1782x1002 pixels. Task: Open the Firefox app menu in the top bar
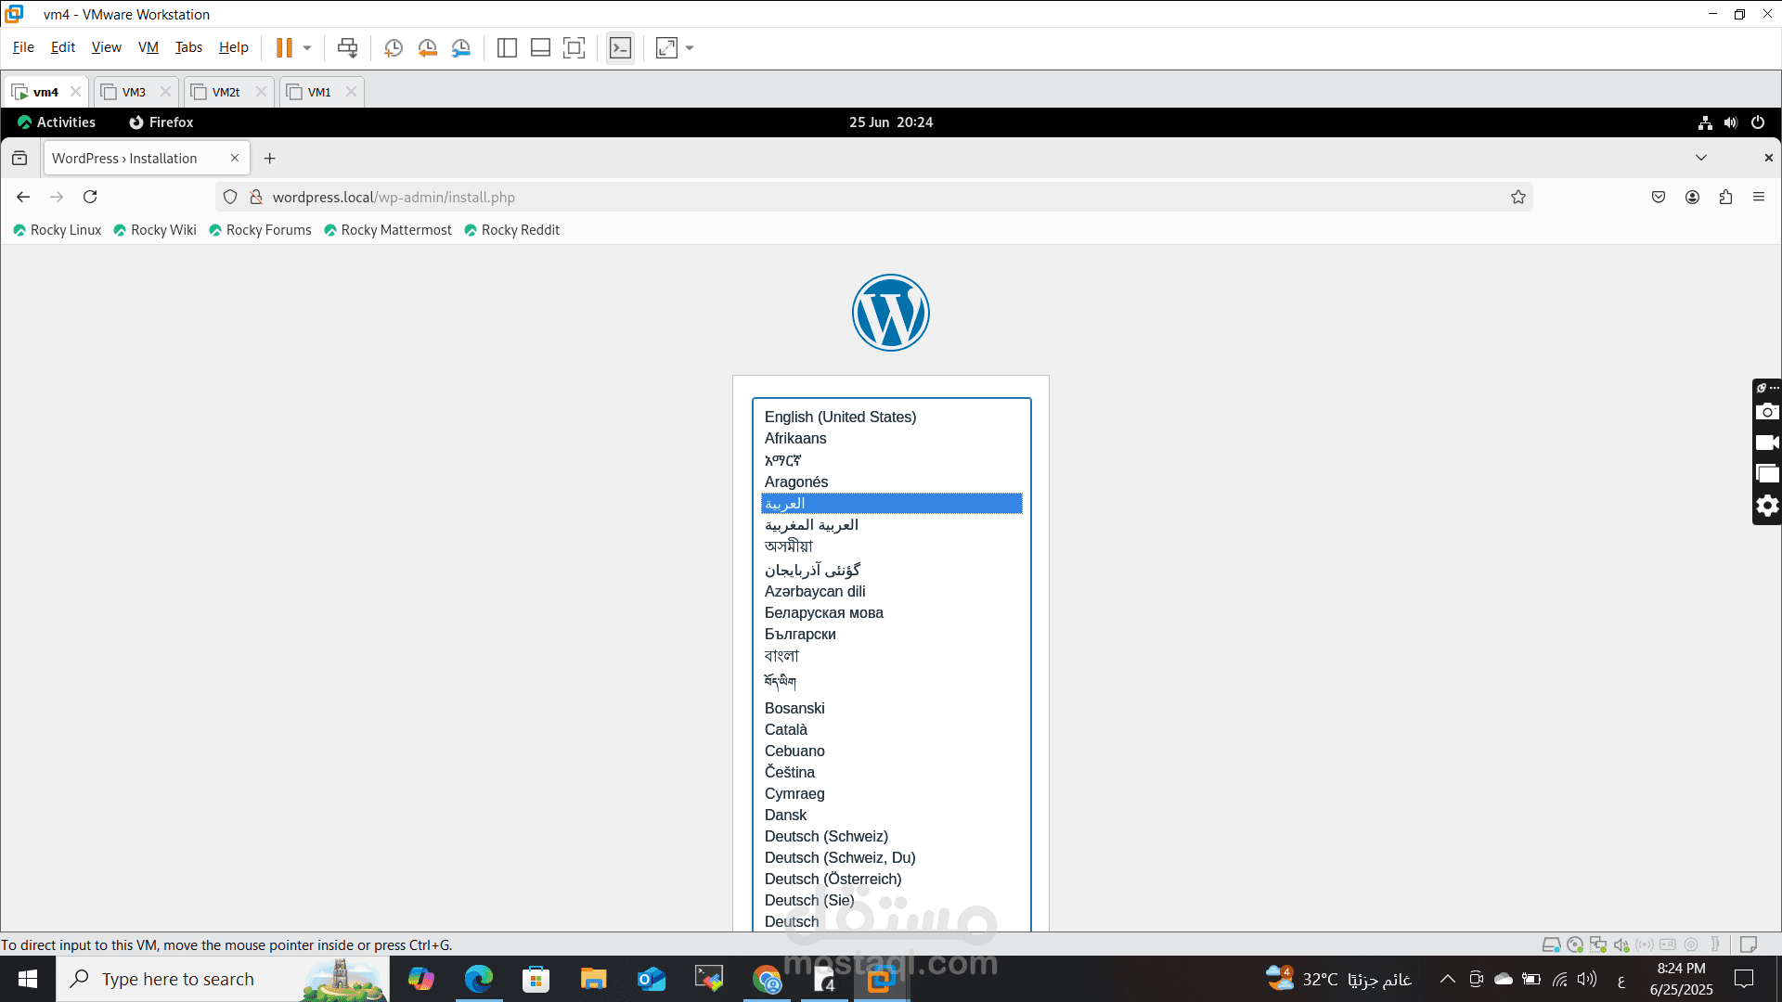[x=161, y=122]
